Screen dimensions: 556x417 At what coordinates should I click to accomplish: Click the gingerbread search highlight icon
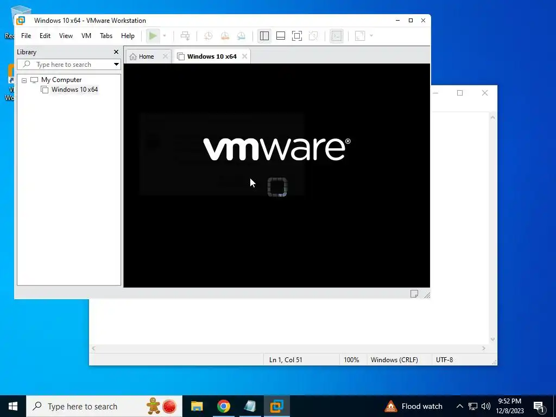(x=154, y=406)
